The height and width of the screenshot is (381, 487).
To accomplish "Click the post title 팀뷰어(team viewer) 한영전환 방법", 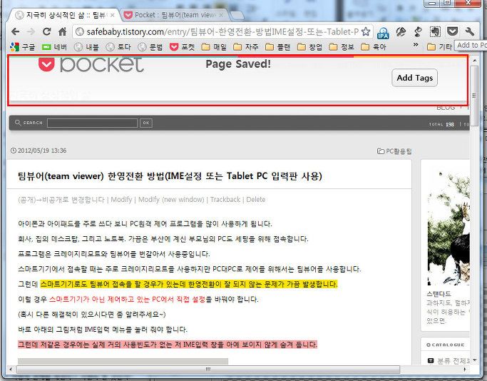I will tap(170, 176).
